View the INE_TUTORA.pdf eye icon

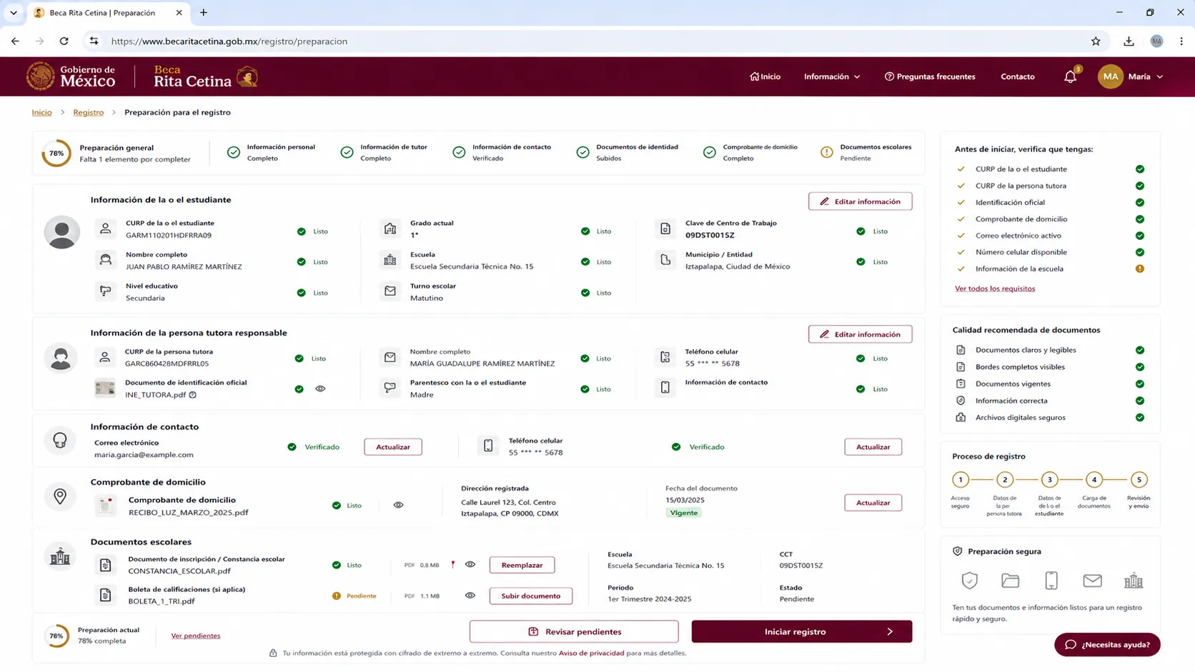320,388
